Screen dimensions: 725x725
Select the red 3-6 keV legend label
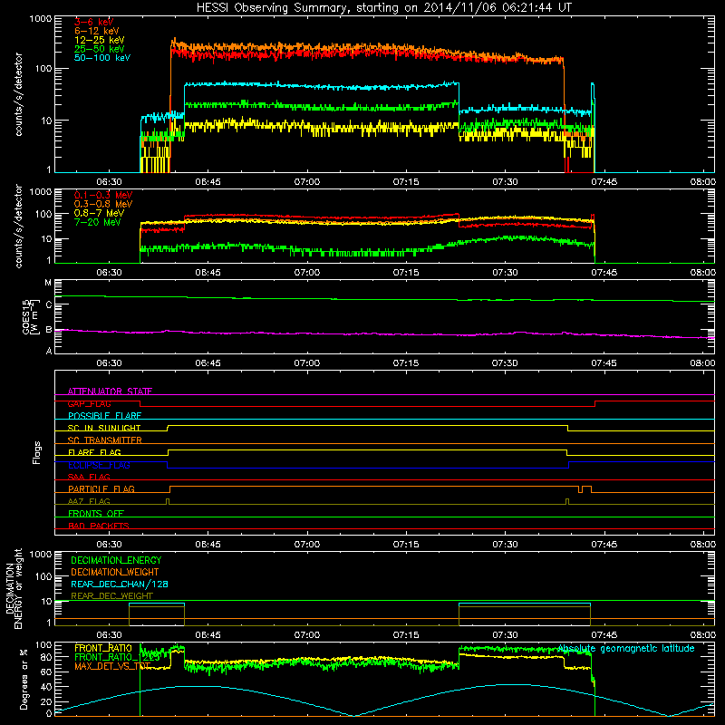coord(94,22)
